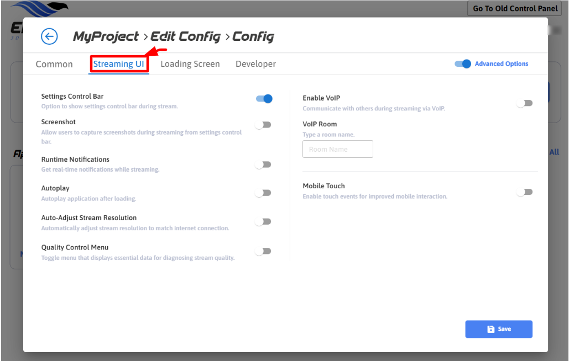Turn on Auto-Adjust Stream Resolution
This screenshot has height=361, width=569.
pyautogui.click(x=263, y=222)
